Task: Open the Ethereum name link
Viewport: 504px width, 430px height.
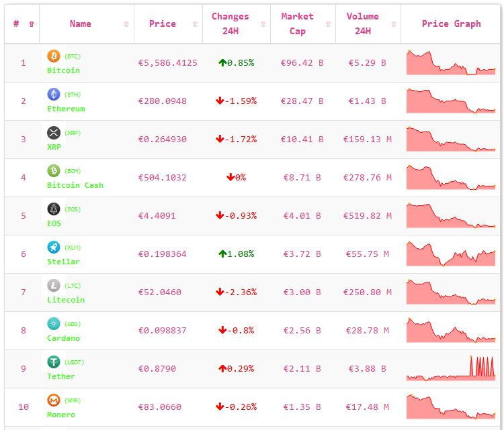Action: (66, 109)
